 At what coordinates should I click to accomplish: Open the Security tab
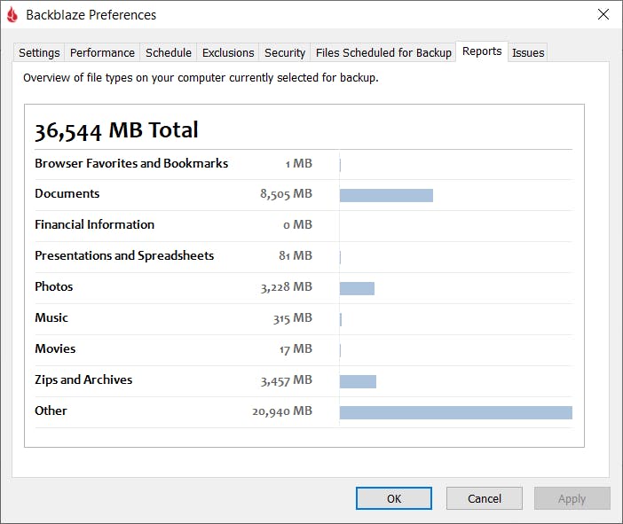click(285, 52)
